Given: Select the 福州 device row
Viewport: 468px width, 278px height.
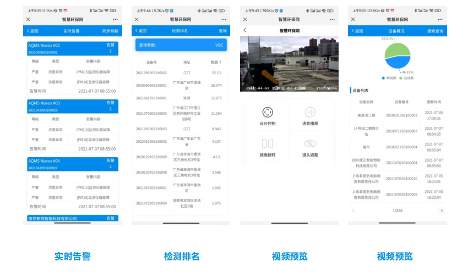Looking at the screenshot, I should click(x=398, y=147).
